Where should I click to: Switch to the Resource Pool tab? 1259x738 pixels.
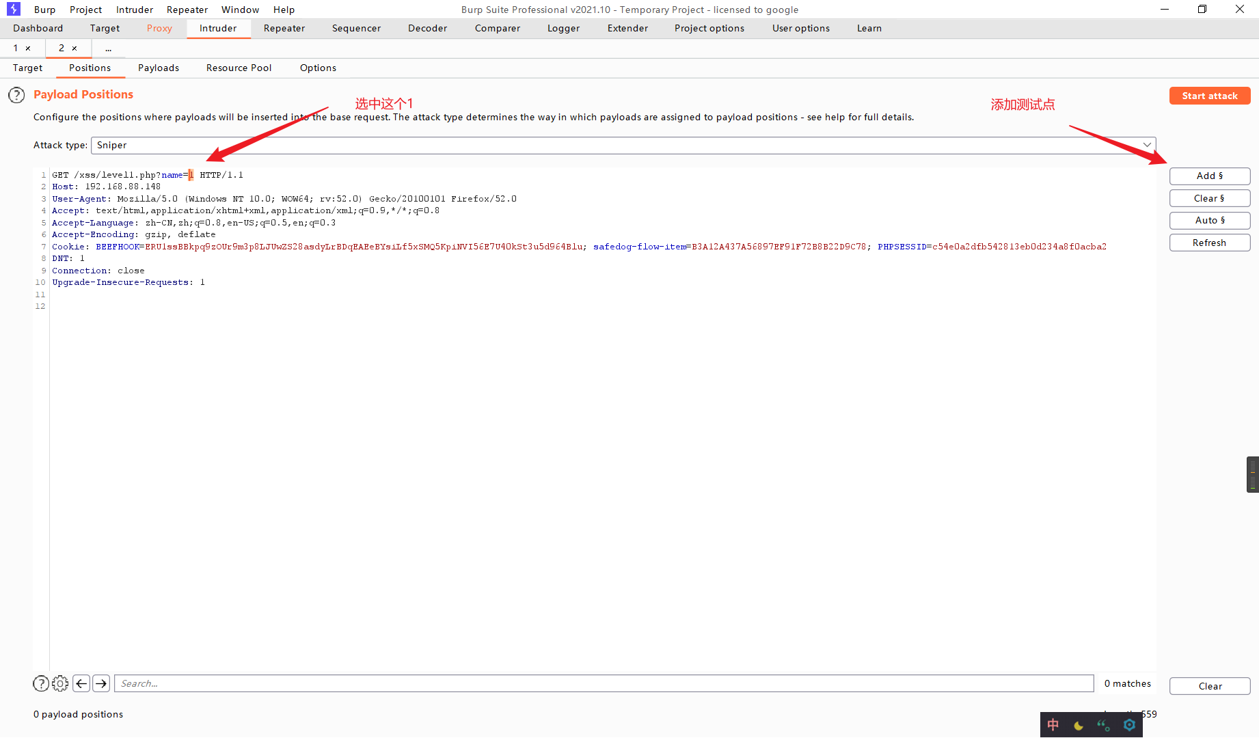(239, 68)
